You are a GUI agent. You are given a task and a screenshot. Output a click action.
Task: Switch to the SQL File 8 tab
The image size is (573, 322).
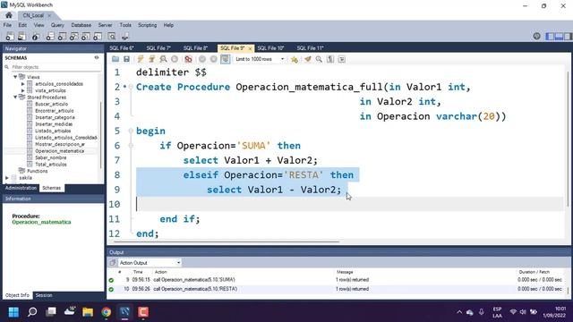tap(195, 48)
